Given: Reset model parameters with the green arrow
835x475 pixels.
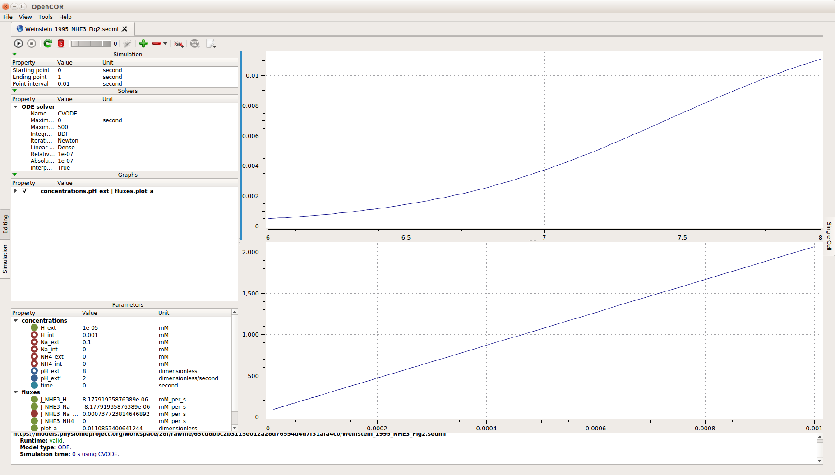Looking at the screenshot, I should coord(47,43).
